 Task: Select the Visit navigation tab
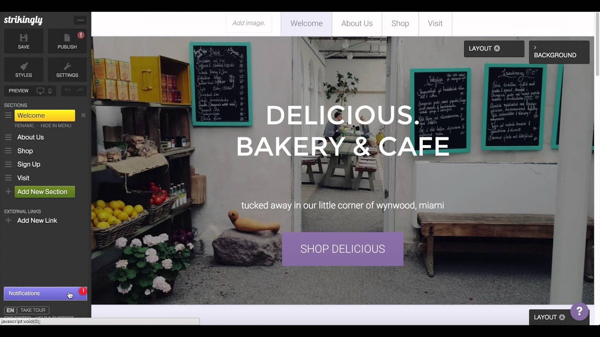coord(435,23)
